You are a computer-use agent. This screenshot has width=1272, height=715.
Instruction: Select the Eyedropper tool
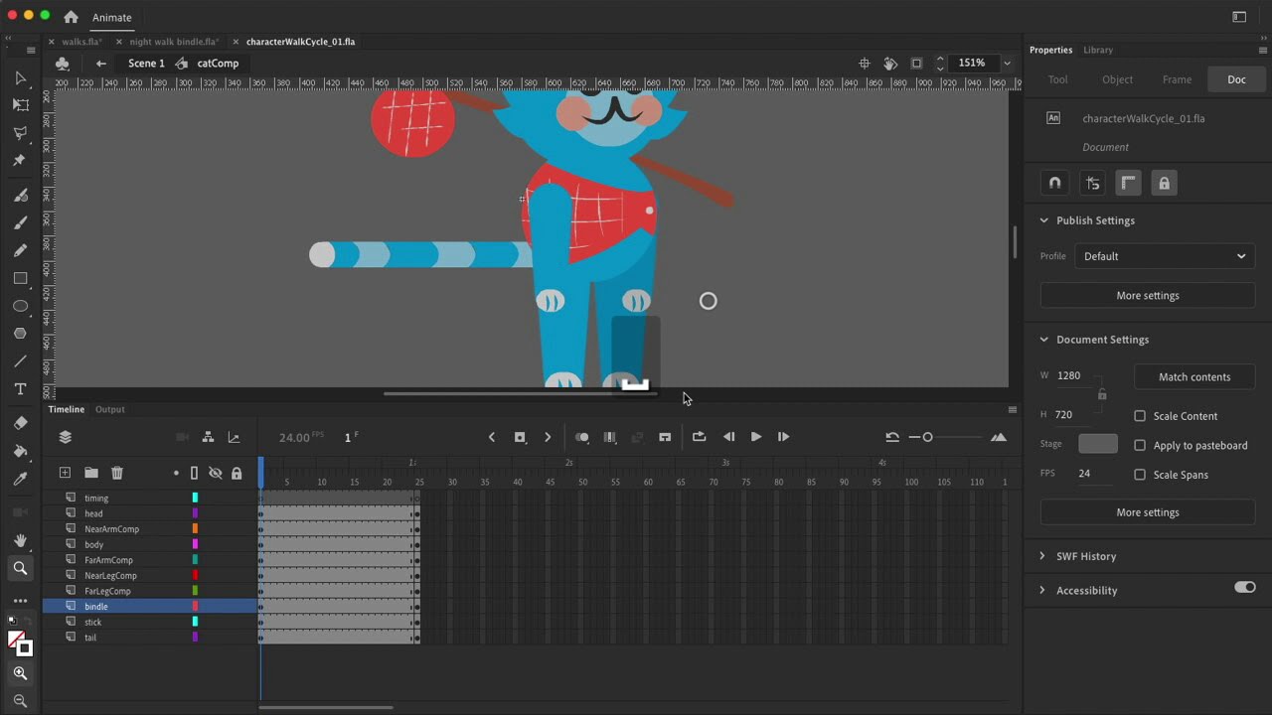pyautogui.click(x=20, y=479)
